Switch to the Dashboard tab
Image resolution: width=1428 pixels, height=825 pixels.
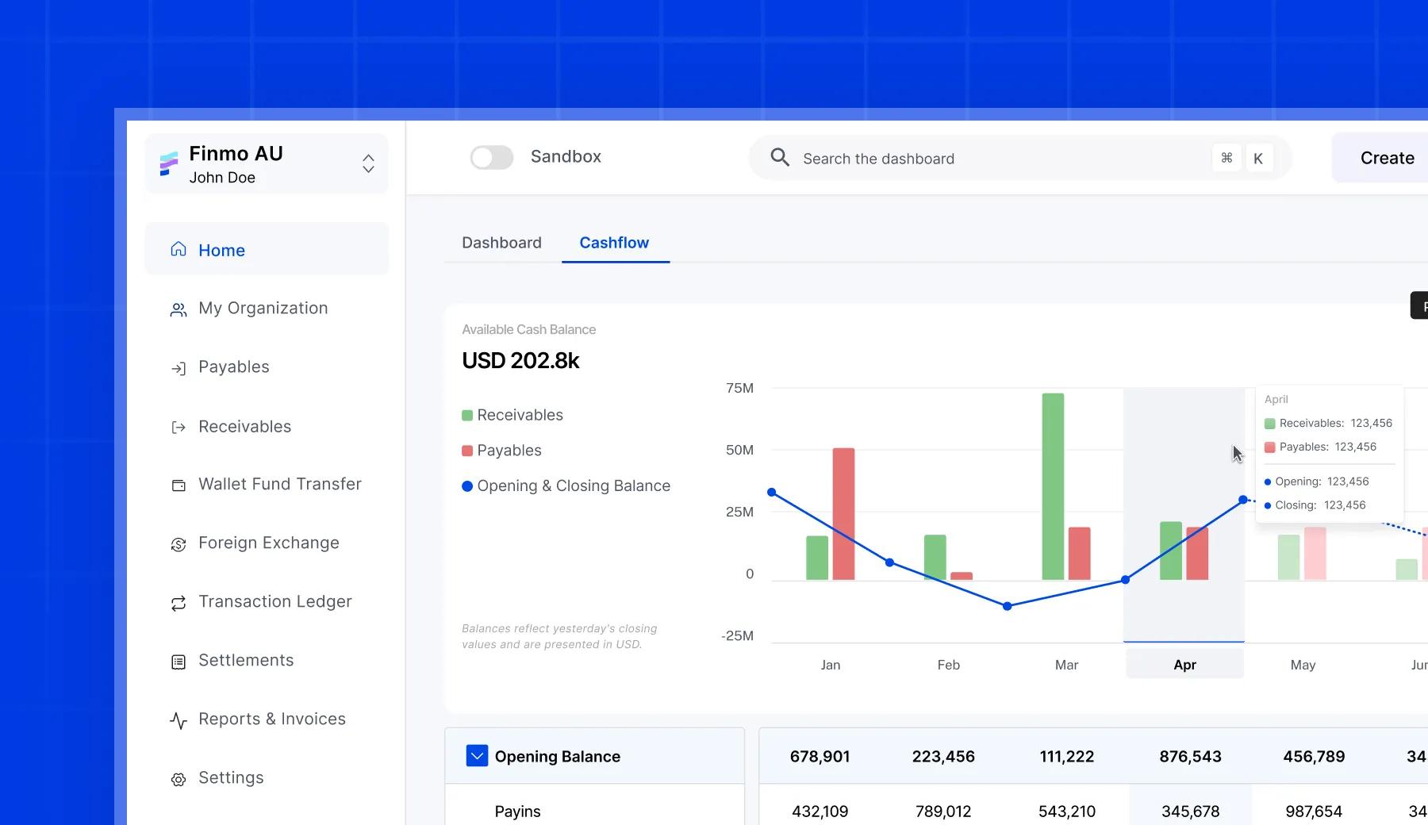click(x=501, y=243)
